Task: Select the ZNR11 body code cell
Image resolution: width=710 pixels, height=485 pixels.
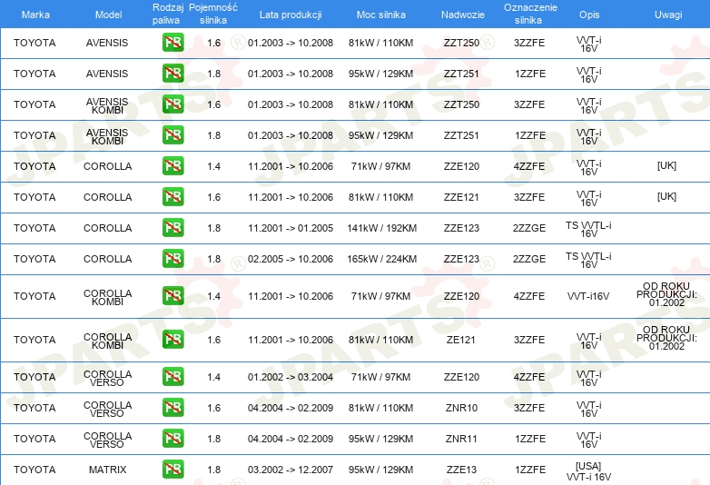Action: (461, 439)
